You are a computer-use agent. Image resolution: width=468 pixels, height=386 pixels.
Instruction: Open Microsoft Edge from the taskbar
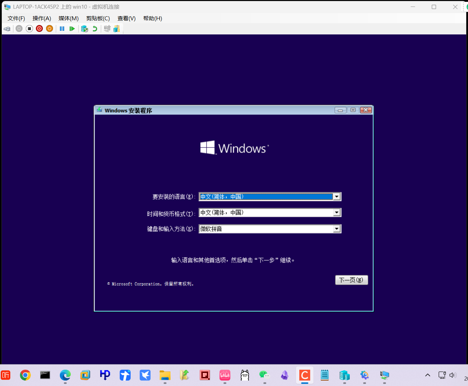coord(65,375)
